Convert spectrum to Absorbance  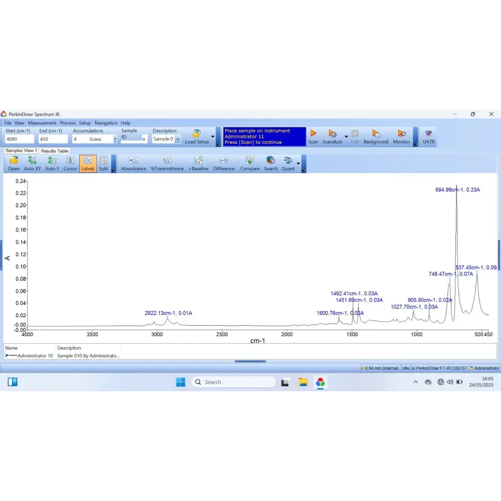133,164
